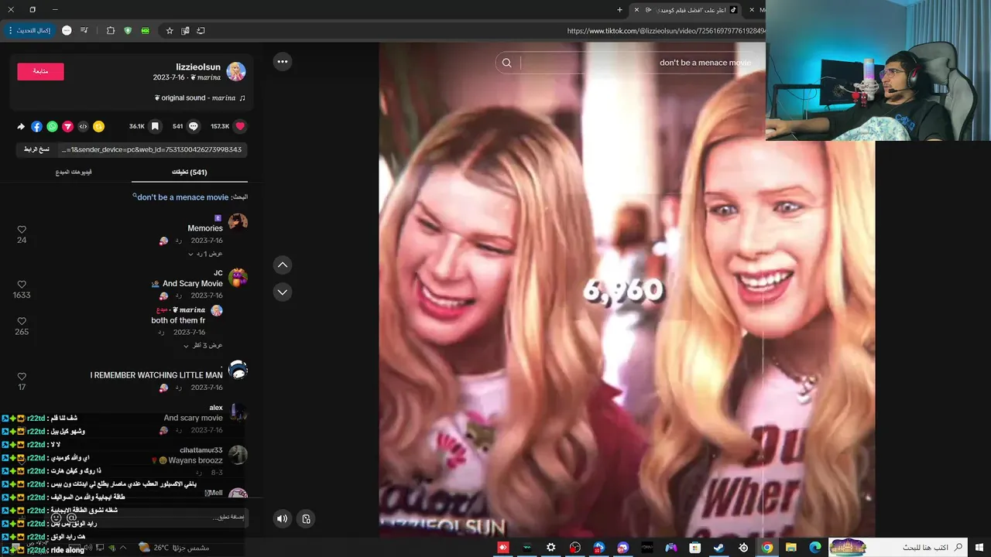
Task: Switch to the creator videos tab
Action: (x=74, y=172)
